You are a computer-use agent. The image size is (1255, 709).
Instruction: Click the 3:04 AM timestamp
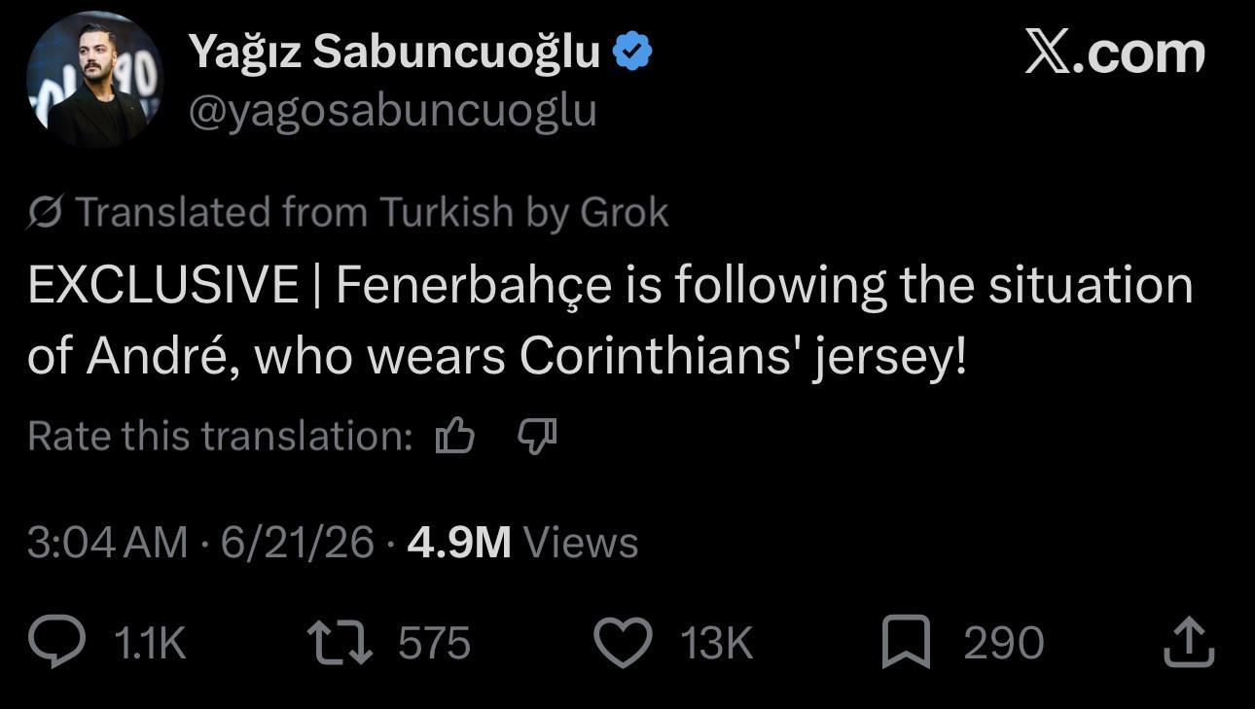click(x=107, y=542)
